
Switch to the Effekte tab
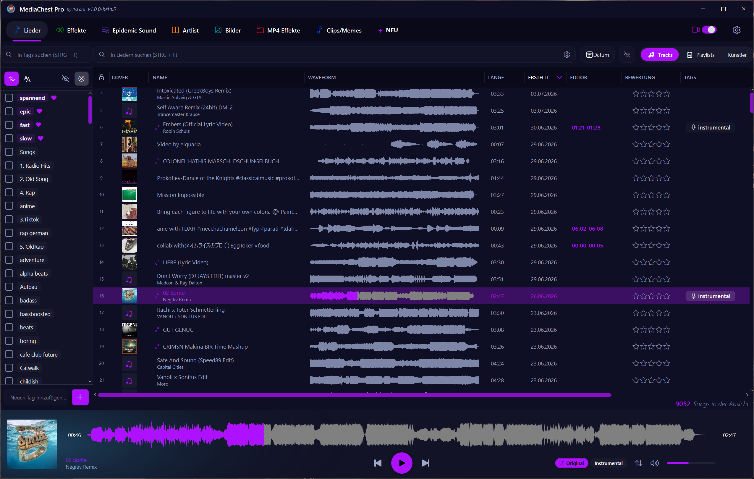coord(71,30)
